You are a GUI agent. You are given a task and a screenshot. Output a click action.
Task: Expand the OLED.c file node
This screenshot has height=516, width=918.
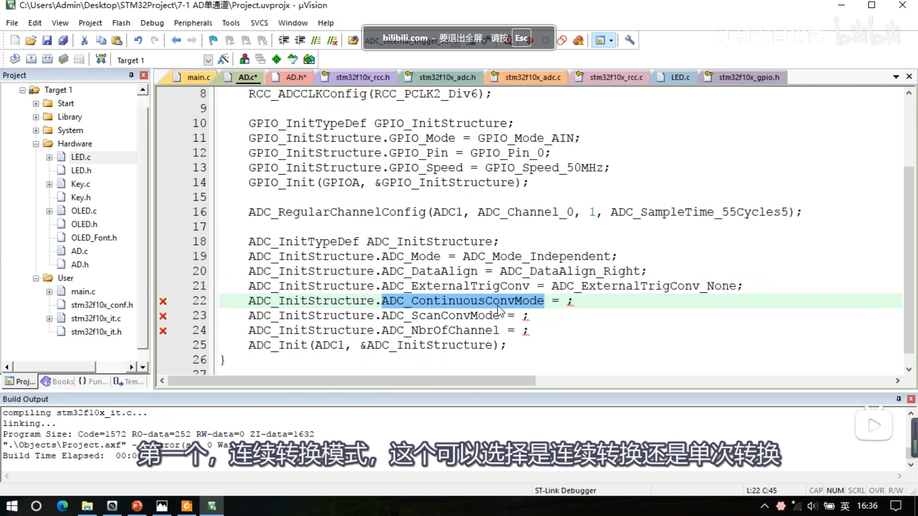coord(49,211)
